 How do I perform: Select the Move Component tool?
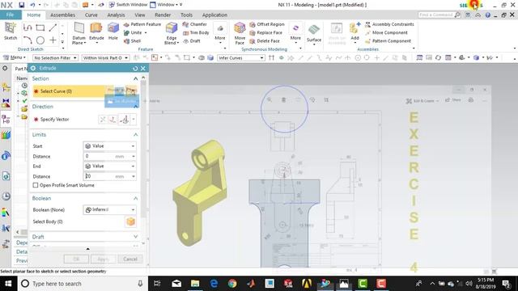tap(386, 32)
